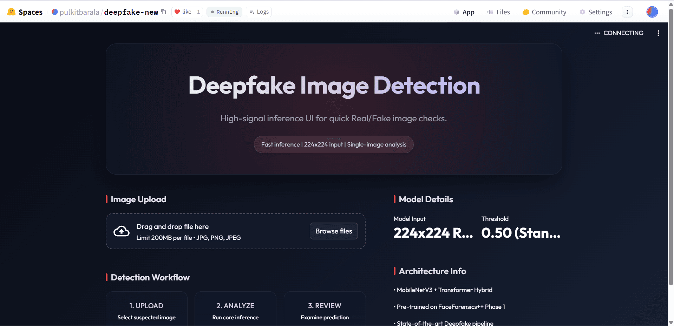Click the Detection Workflow heading

[x=150, y=278]
